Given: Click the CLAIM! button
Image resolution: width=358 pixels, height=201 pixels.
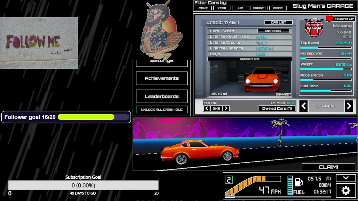Looking at the screenshot, I should 329,167.
